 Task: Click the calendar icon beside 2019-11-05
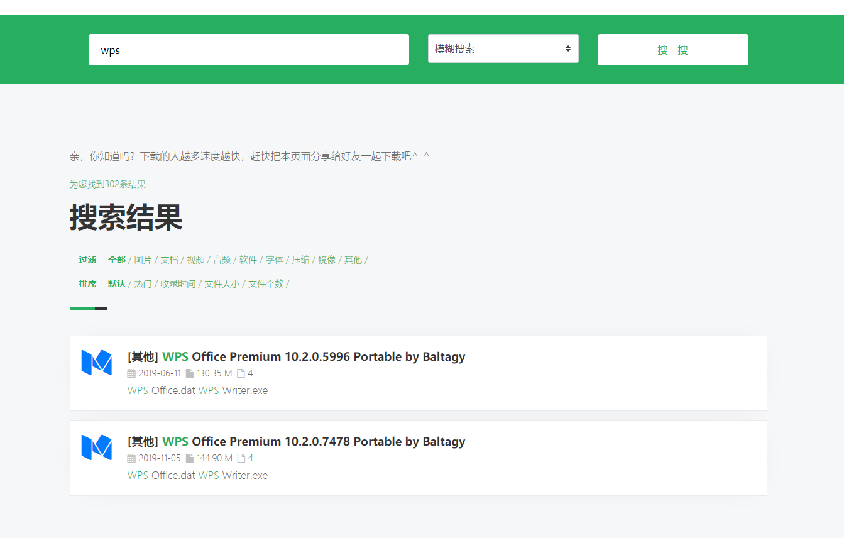[131, 458]
